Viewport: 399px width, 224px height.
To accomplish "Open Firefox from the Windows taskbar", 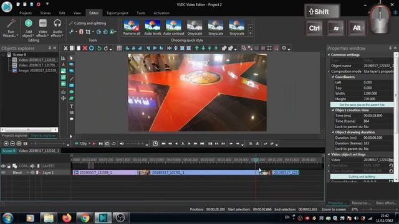I will point(67,218).
